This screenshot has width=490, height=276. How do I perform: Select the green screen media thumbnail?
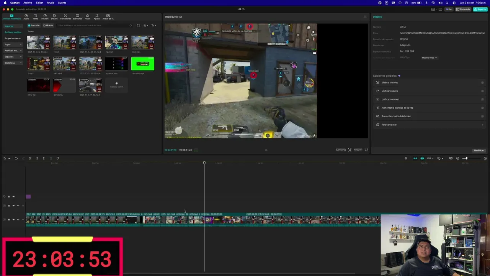click(x=143, y=64)
